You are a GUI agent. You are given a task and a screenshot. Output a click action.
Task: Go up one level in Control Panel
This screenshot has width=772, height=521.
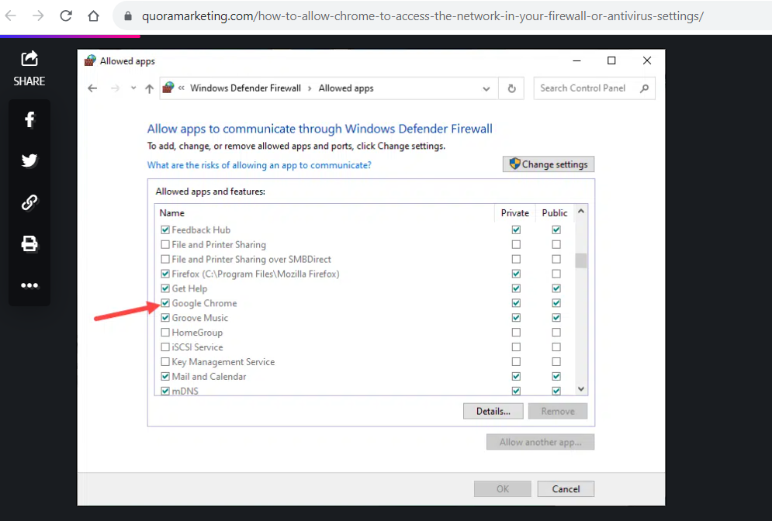click(x=149, y=88)
